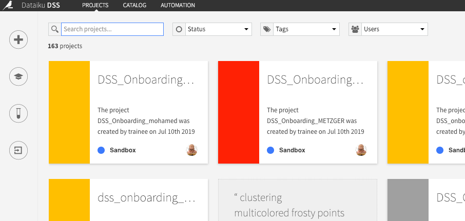
Task: Open the DSS_Onboarding_mohamed project title
Action: pyautogui.click(x=146, y=80)
